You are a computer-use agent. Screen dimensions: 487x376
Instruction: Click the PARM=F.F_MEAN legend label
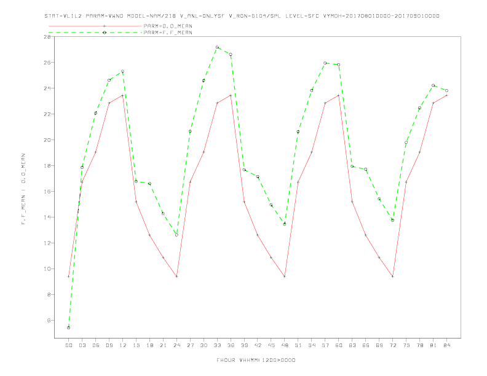coord(168,33)
